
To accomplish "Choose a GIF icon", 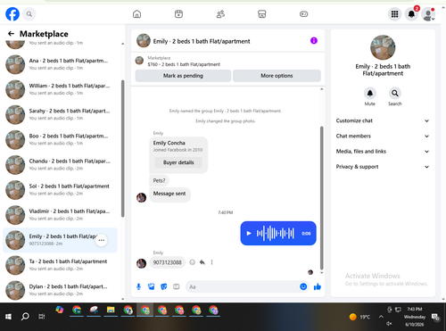I will 177,286.
